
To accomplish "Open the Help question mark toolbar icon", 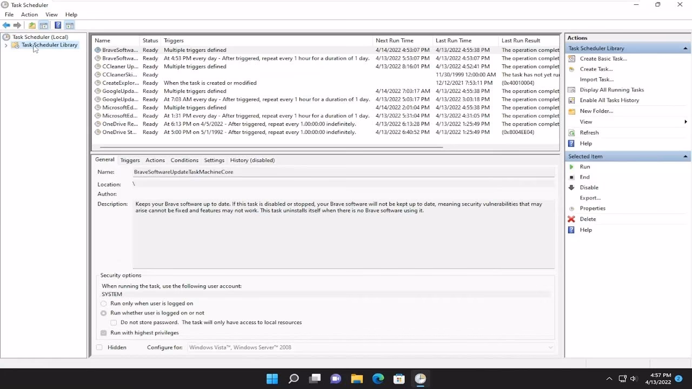I will click(x=58, y=25).
